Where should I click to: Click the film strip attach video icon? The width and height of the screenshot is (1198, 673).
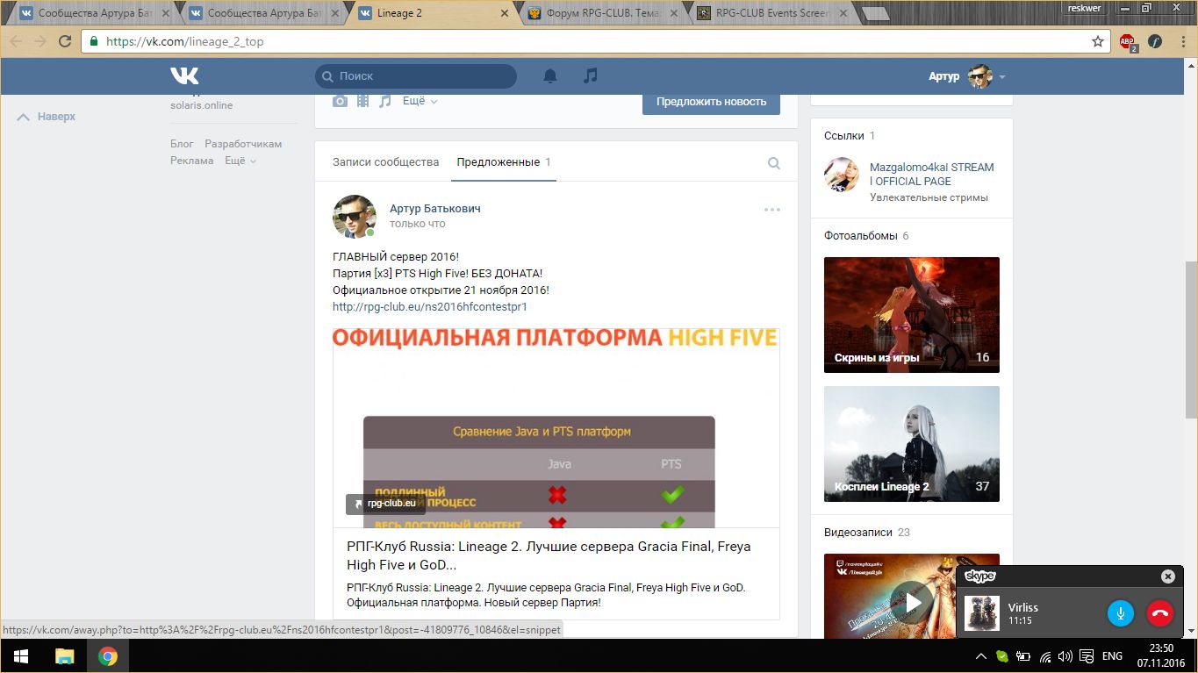click(x=362, y=101)
